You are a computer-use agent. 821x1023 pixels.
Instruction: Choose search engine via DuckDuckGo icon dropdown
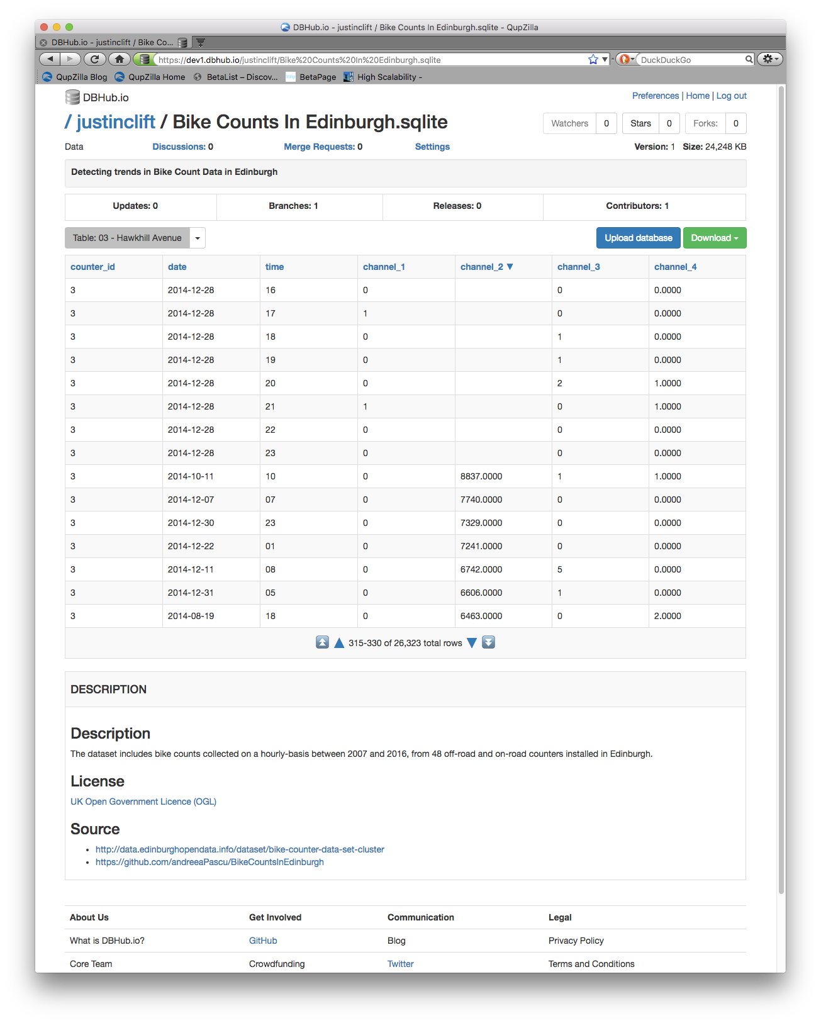[626, 59]
